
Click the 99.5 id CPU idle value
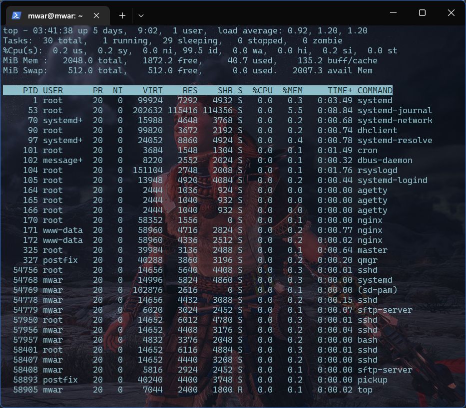point(193,50)
